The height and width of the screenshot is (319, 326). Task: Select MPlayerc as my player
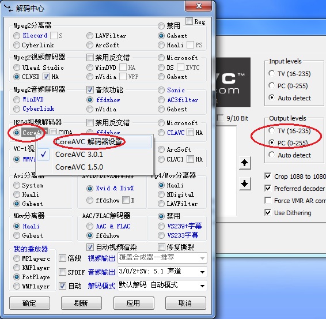17,258
